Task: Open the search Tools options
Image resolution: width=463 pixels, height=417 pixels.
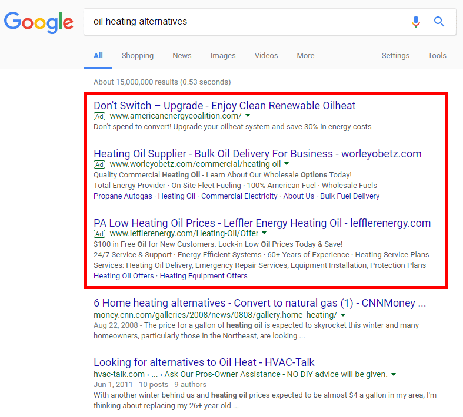Action: click(437, 56)
